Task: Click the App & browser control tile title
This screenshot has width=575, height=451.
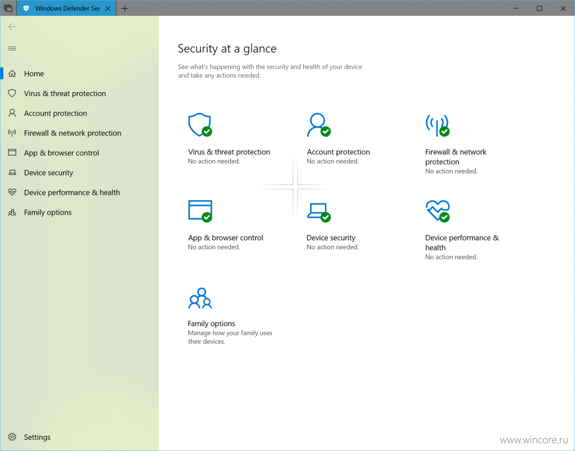Action: tap(226, 238)
